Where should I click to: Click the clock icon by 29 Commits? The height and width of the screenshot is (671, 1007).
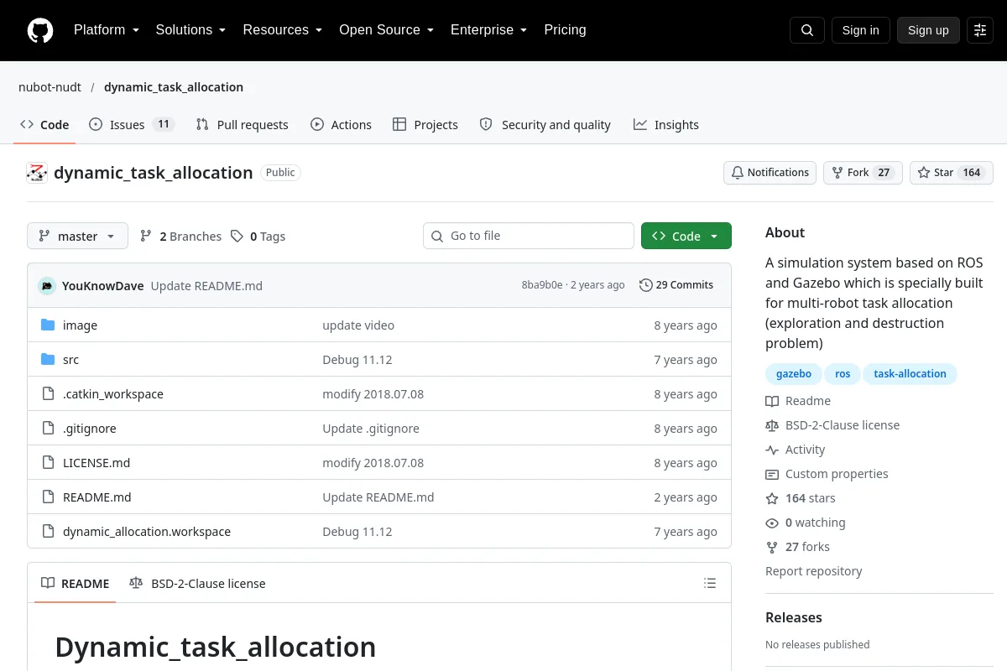[x=645, y=285]
